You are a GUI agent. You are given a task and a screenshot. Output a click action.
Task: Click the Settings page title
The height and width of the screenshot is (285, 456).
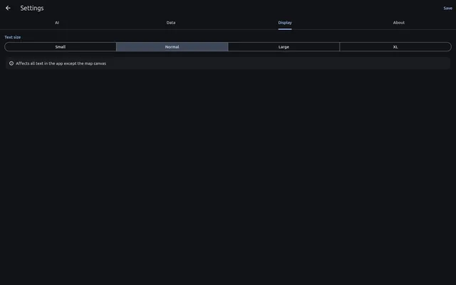point(32,8)
